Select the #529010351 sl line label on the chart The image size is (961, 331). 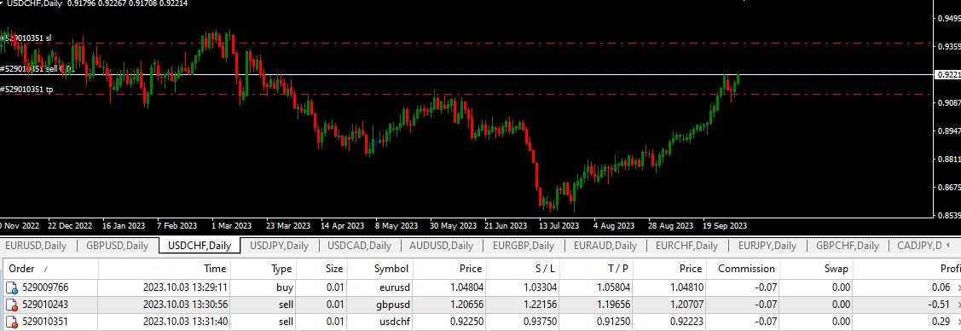(x=26, y=38)
